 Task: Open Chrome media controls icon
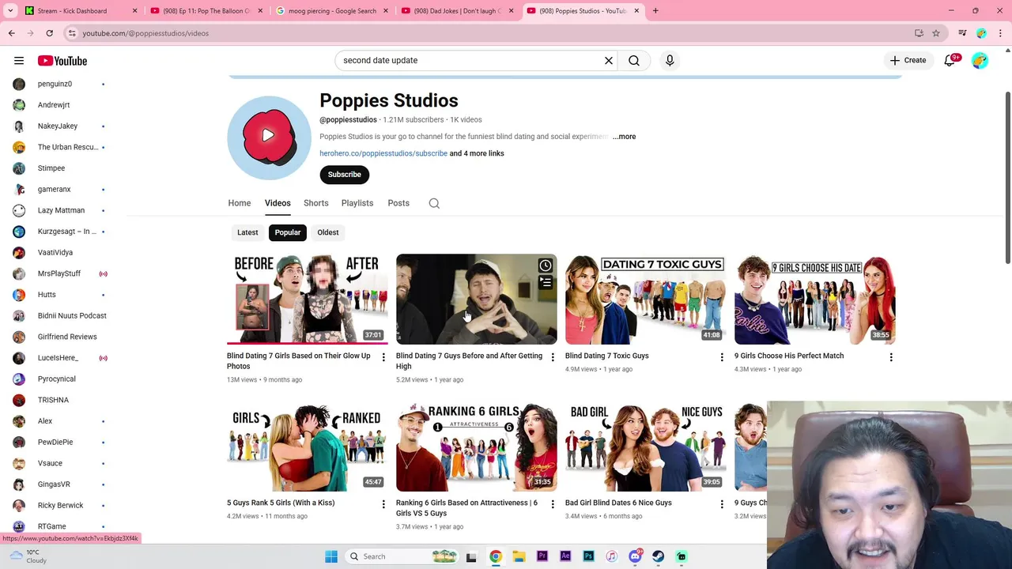pos(962,33)
